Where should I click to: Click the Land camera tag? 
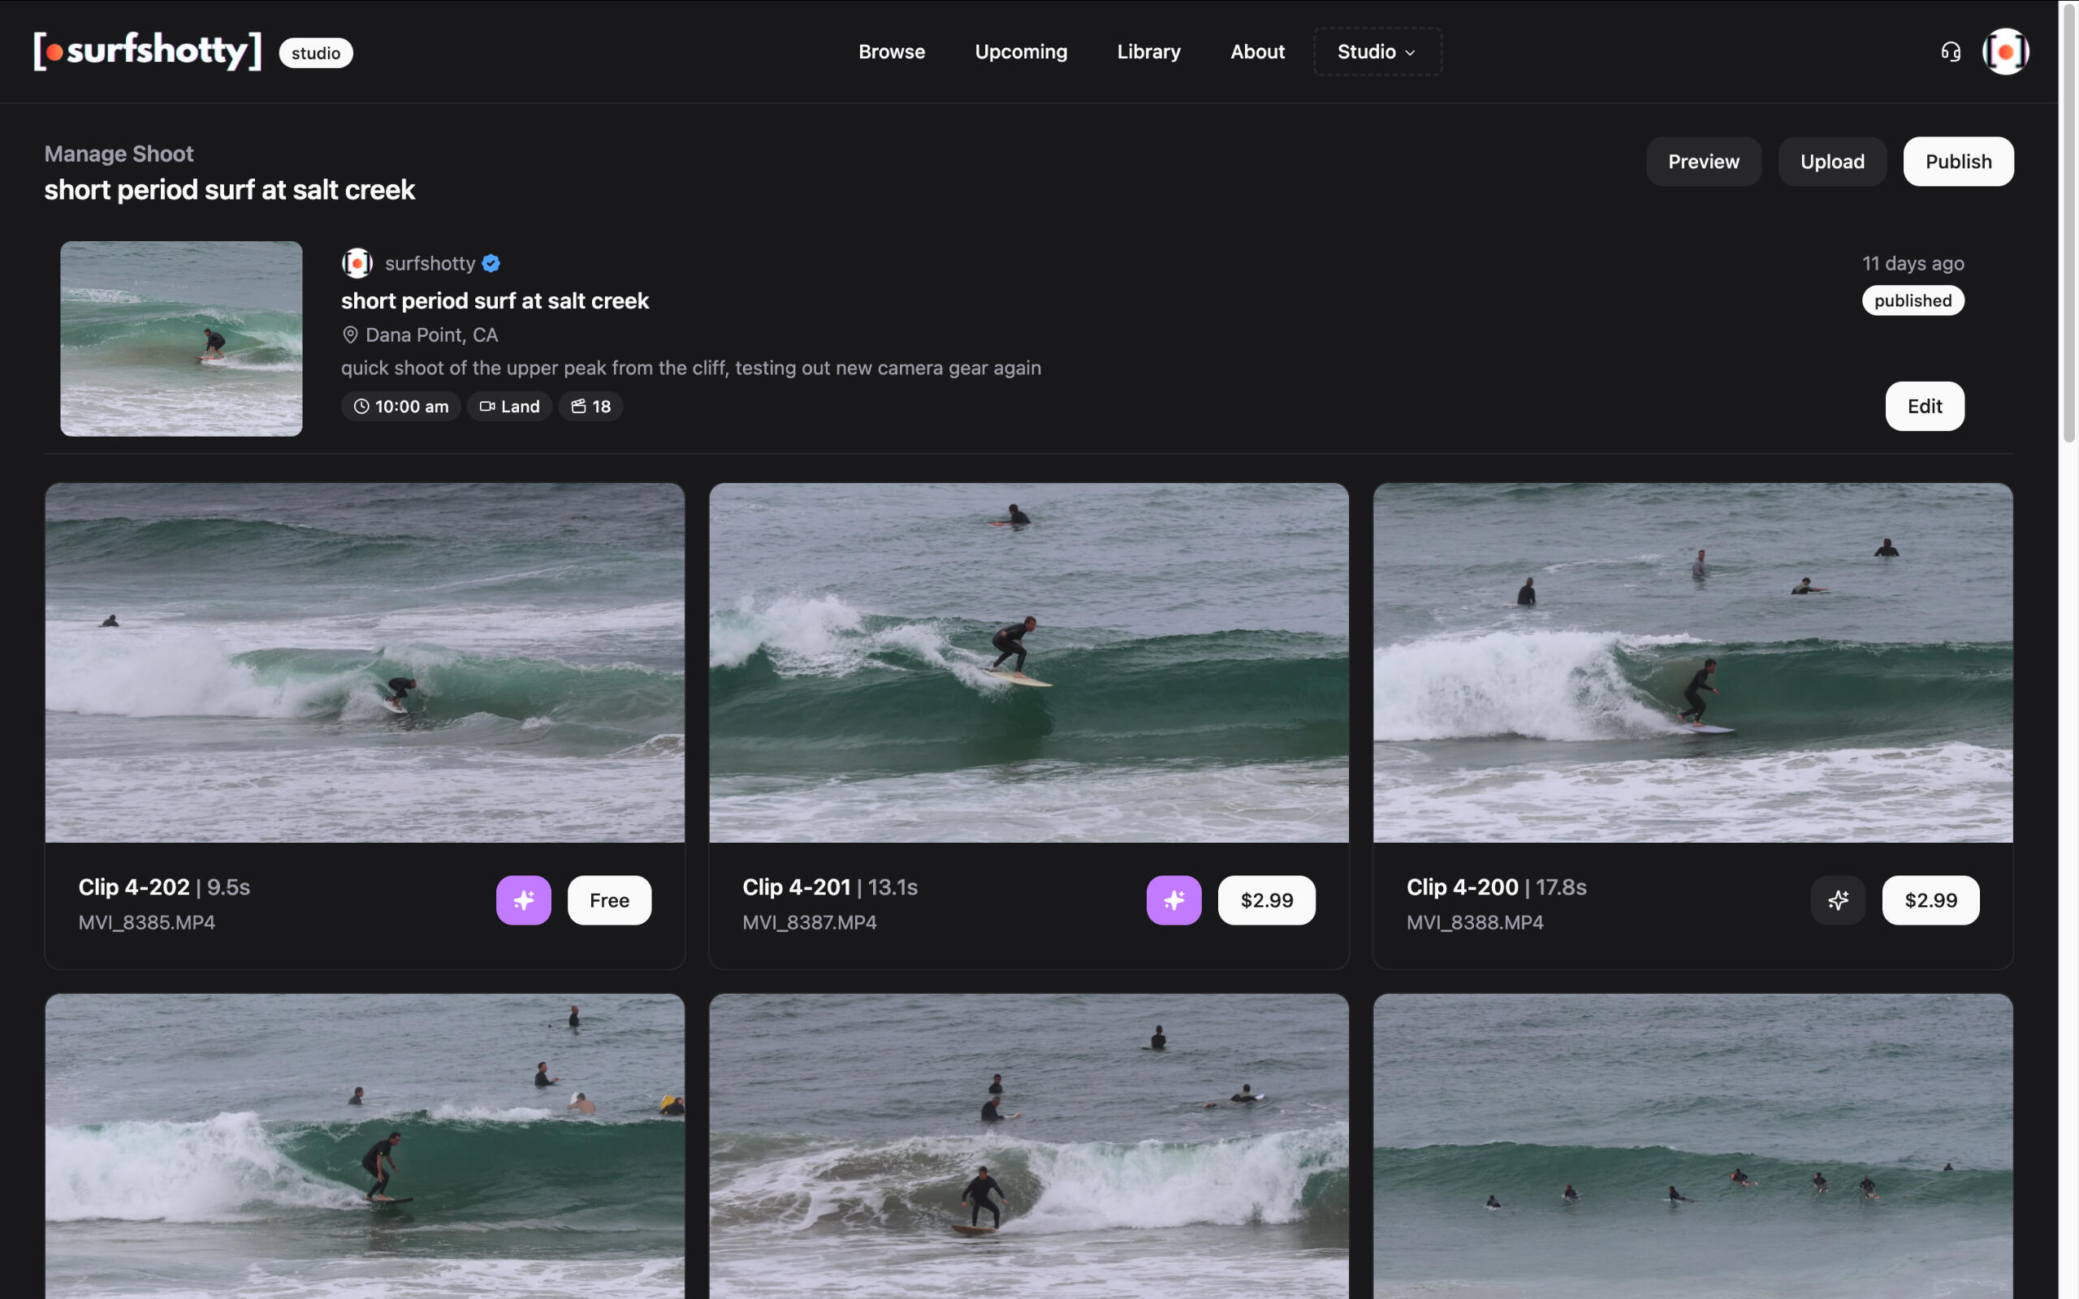tap(509, 407)
